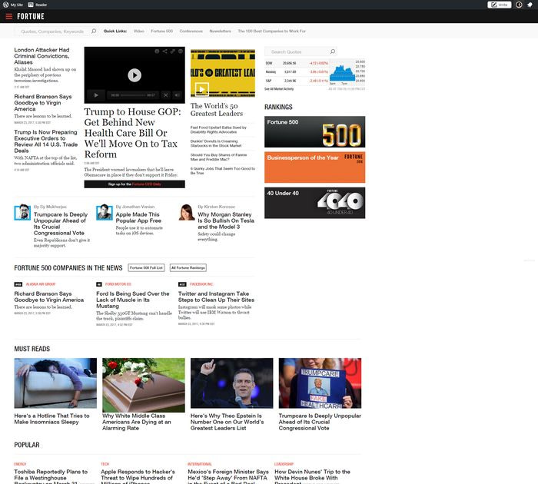Open the WordPress Reader

(38, 5)
